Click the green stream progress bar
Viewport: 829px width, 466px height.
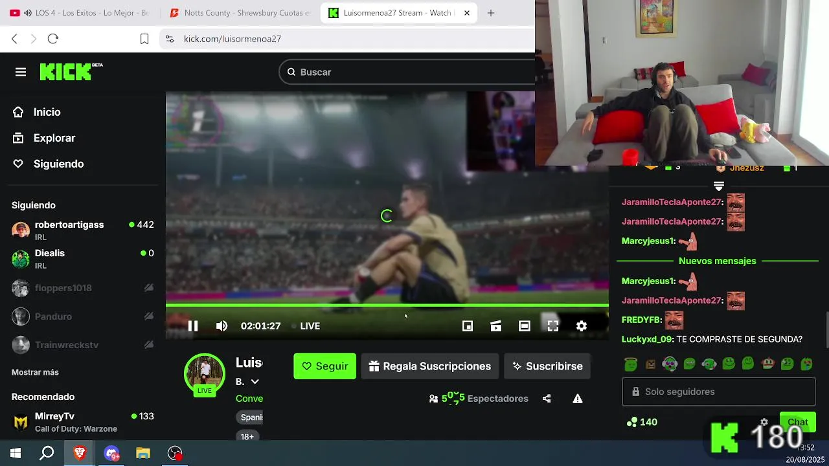pos(387,305)
